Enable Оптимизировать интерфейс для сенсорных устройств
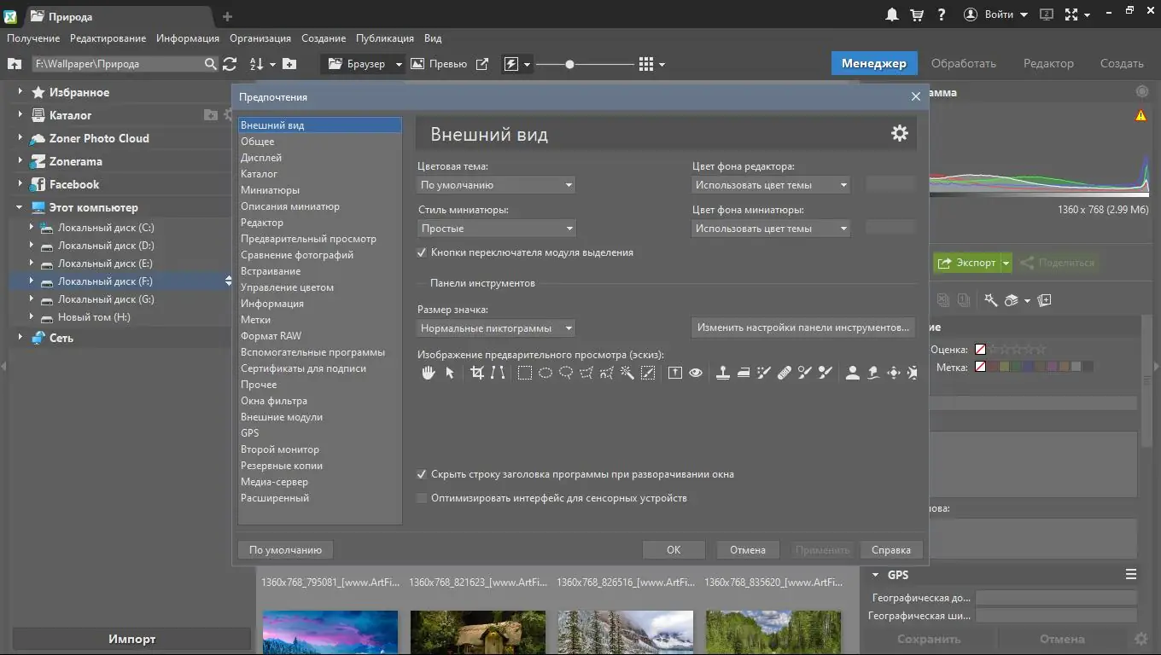This screenshot has width=1161, height=655. 422,498
